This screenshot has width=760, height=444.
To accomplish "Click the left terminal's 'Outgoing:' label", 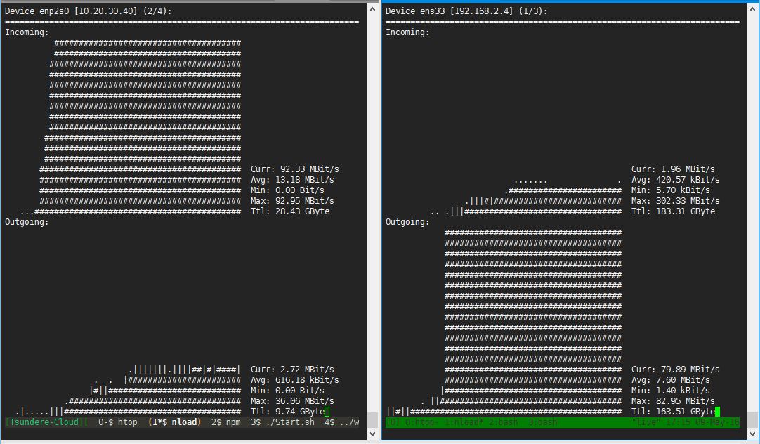I will point(27,222).
